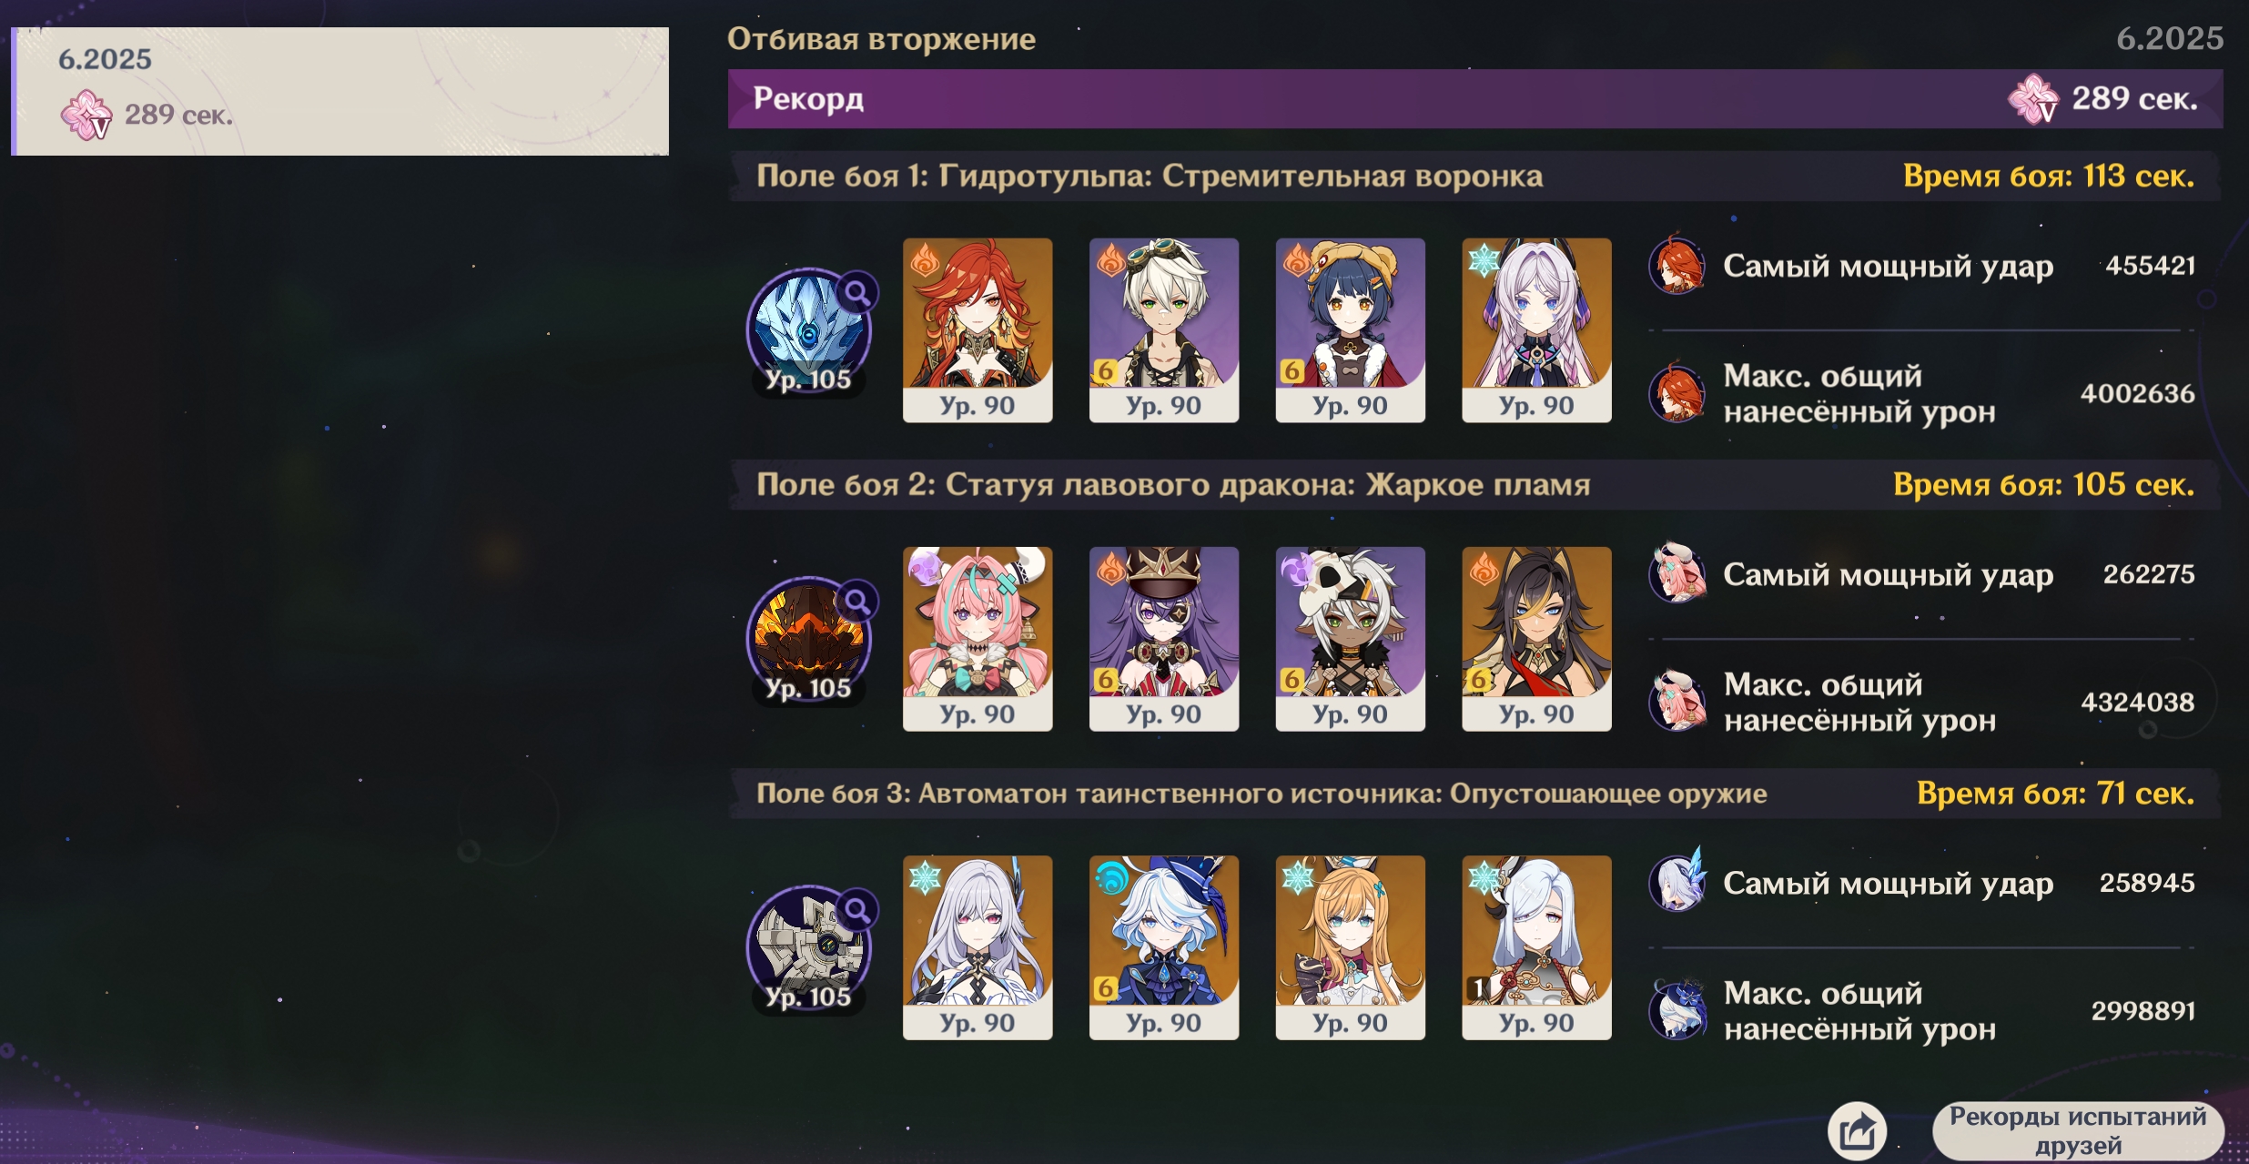The width and height of the screenshot is (2249, 1164).
Task: Select the blue-hat Hydro character card
Action: (1164, 947)
